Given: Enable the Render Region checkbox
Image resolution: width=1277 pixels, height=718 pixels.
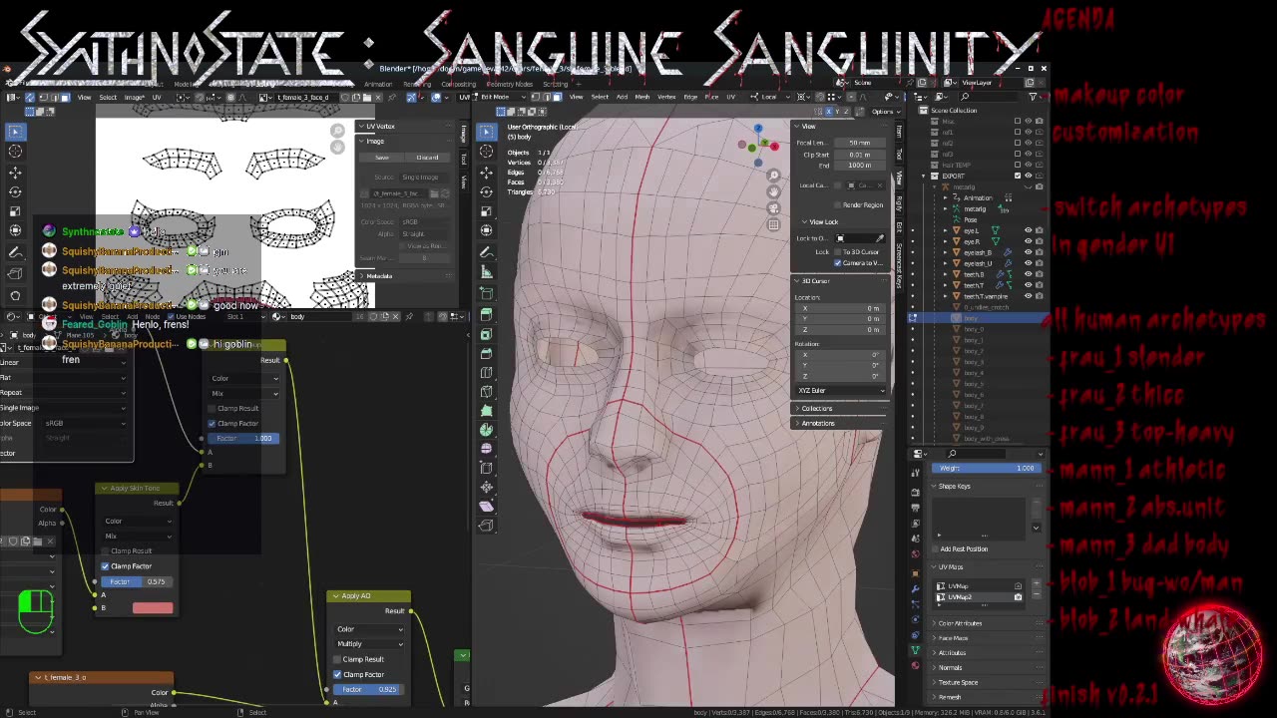Looking at the screenshot, I should (x=838, y=205).
